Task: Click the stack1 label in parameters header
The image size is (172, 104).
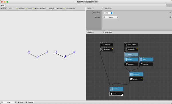Action: [90, 9]
